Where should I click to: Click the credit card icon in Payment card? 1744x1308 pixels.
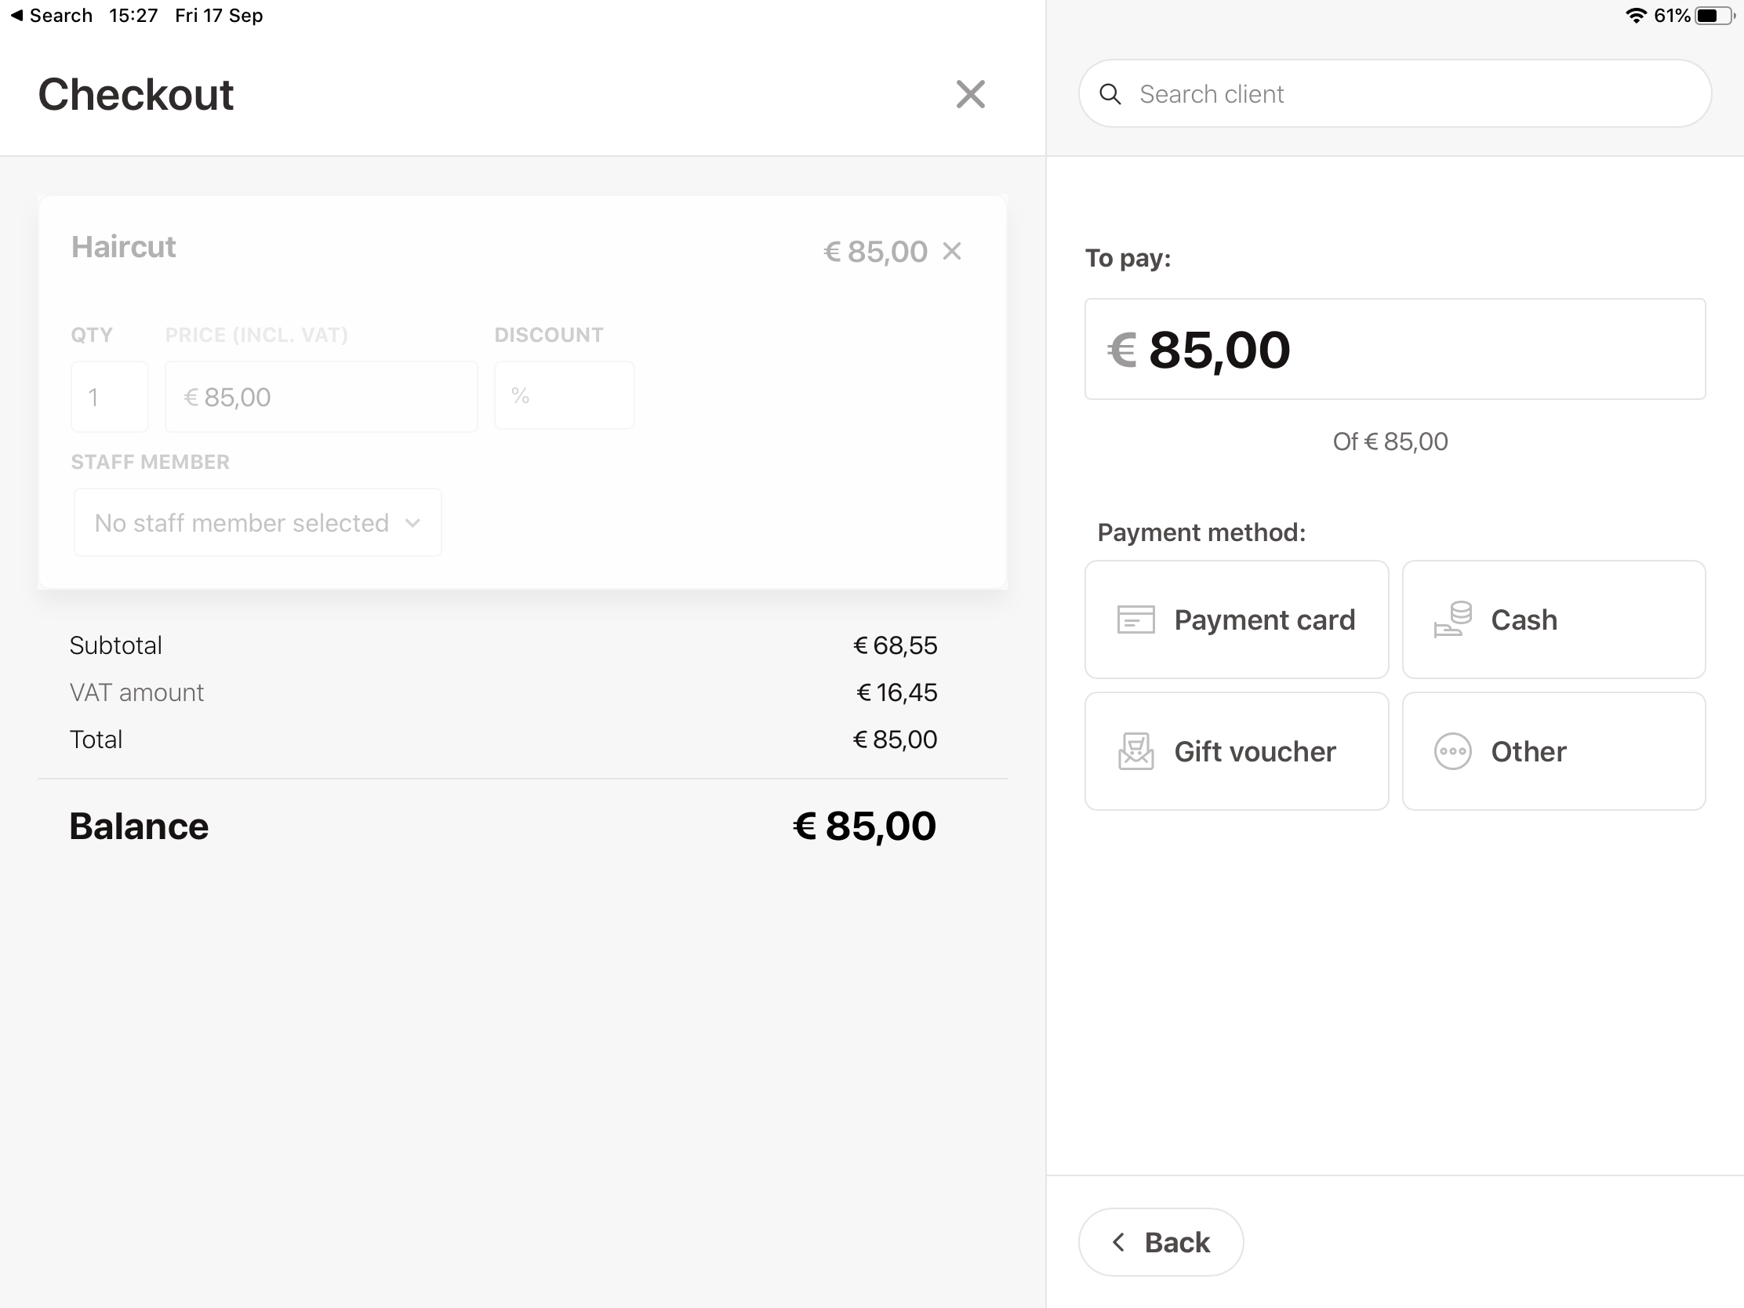coord(1135,619)
